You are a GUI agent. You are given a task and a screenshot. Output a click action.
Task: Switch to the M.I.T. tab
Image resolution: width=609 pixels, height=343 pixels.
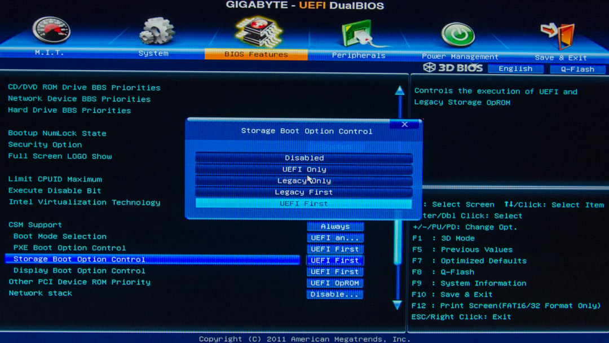click(x=49, y=52)
